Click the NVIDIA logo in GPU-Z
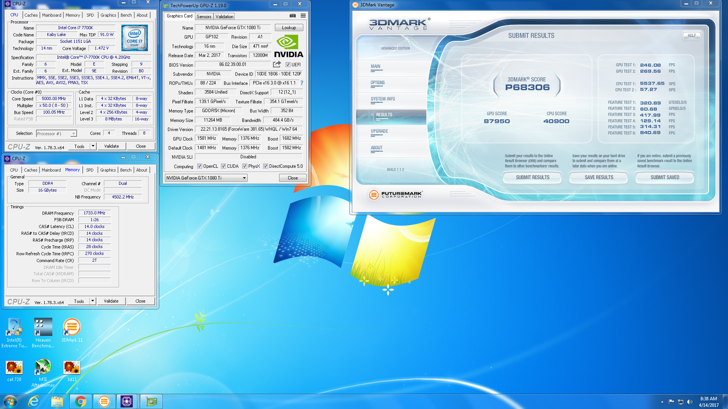 (289, 46)
